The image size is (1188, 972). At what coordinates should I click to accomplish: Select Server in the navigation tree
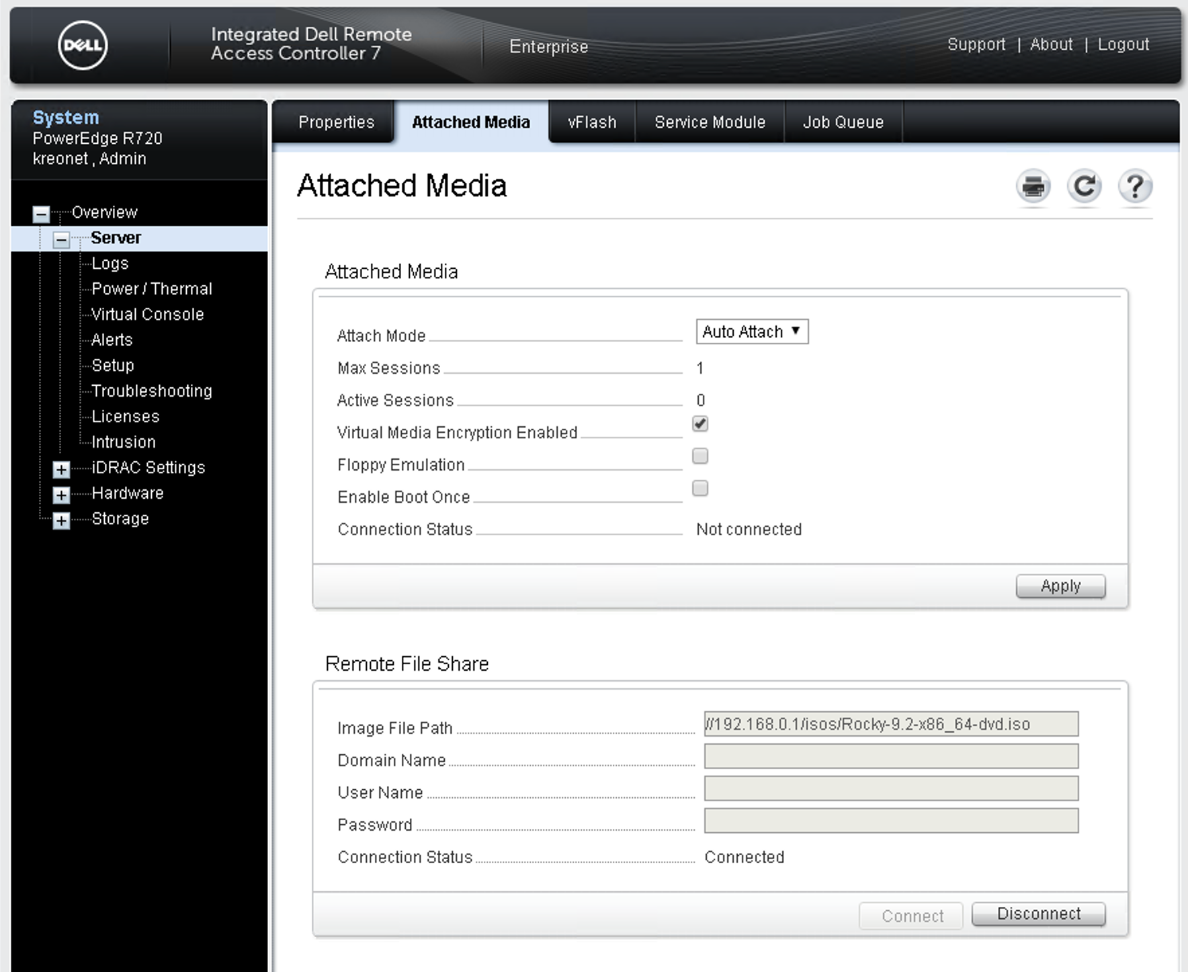(x=116, y=238)
